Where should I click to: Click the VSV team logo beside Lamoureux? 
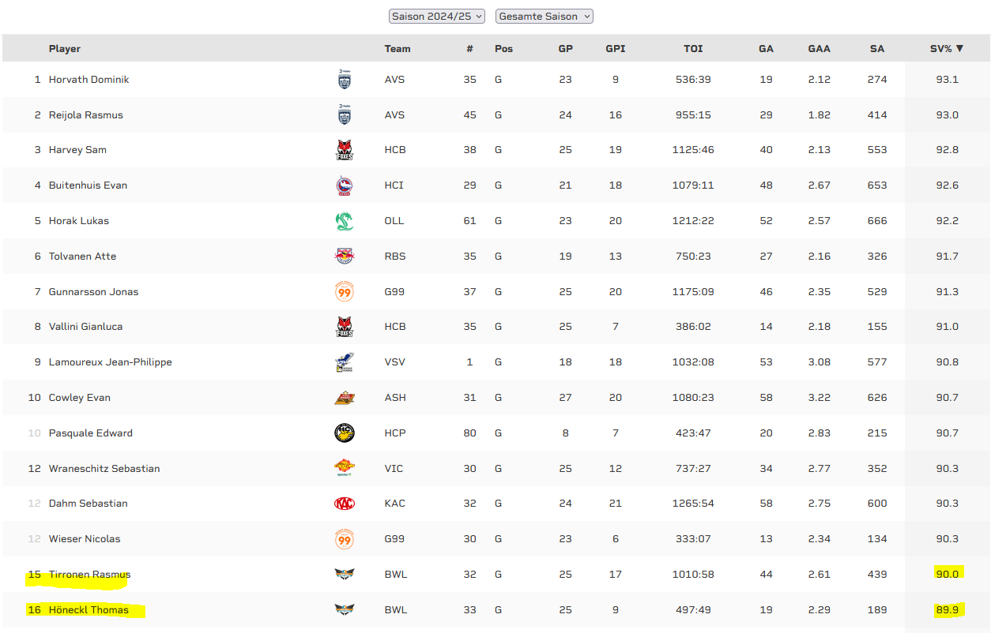[344, 362]
